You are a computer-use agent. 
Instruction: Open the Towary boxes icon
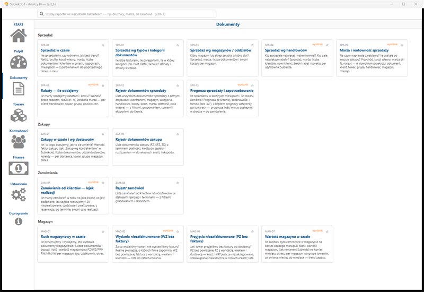(x=19, y=115)
